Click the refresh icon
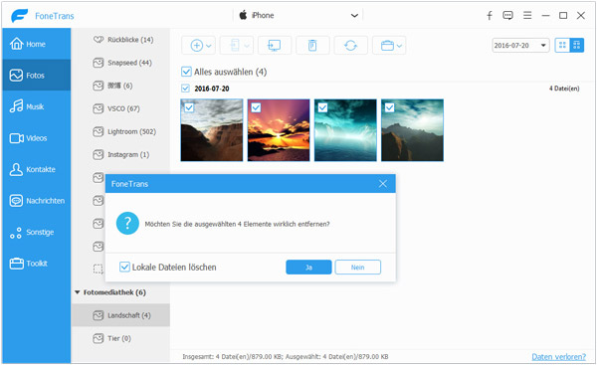 350,46
